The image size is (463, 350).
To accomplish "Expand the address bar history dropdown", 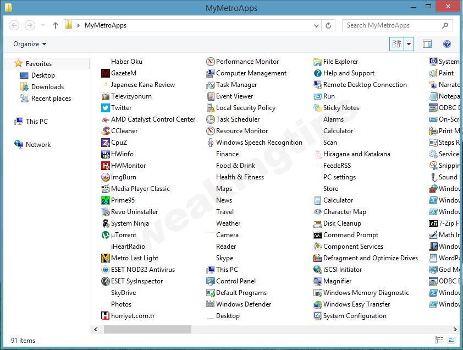I will (316, 25).
